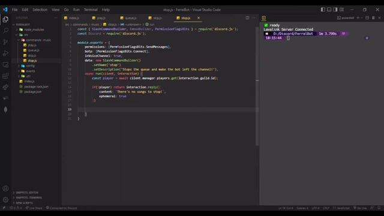Screen dimensions: 384x216
Task: Switch to the queue.js editor tab
Action: click(x=132, y=18)
